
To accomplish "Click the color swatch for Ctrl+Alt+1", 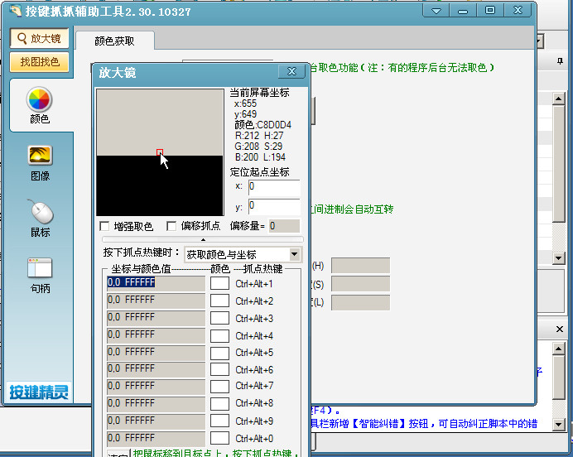I will pos(219,283).
